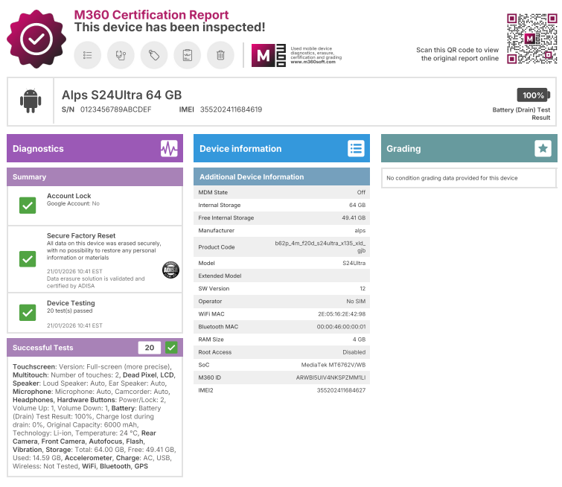Click the Android robot device icon
This screenshot has width=562, height=487.
(31, 101)
